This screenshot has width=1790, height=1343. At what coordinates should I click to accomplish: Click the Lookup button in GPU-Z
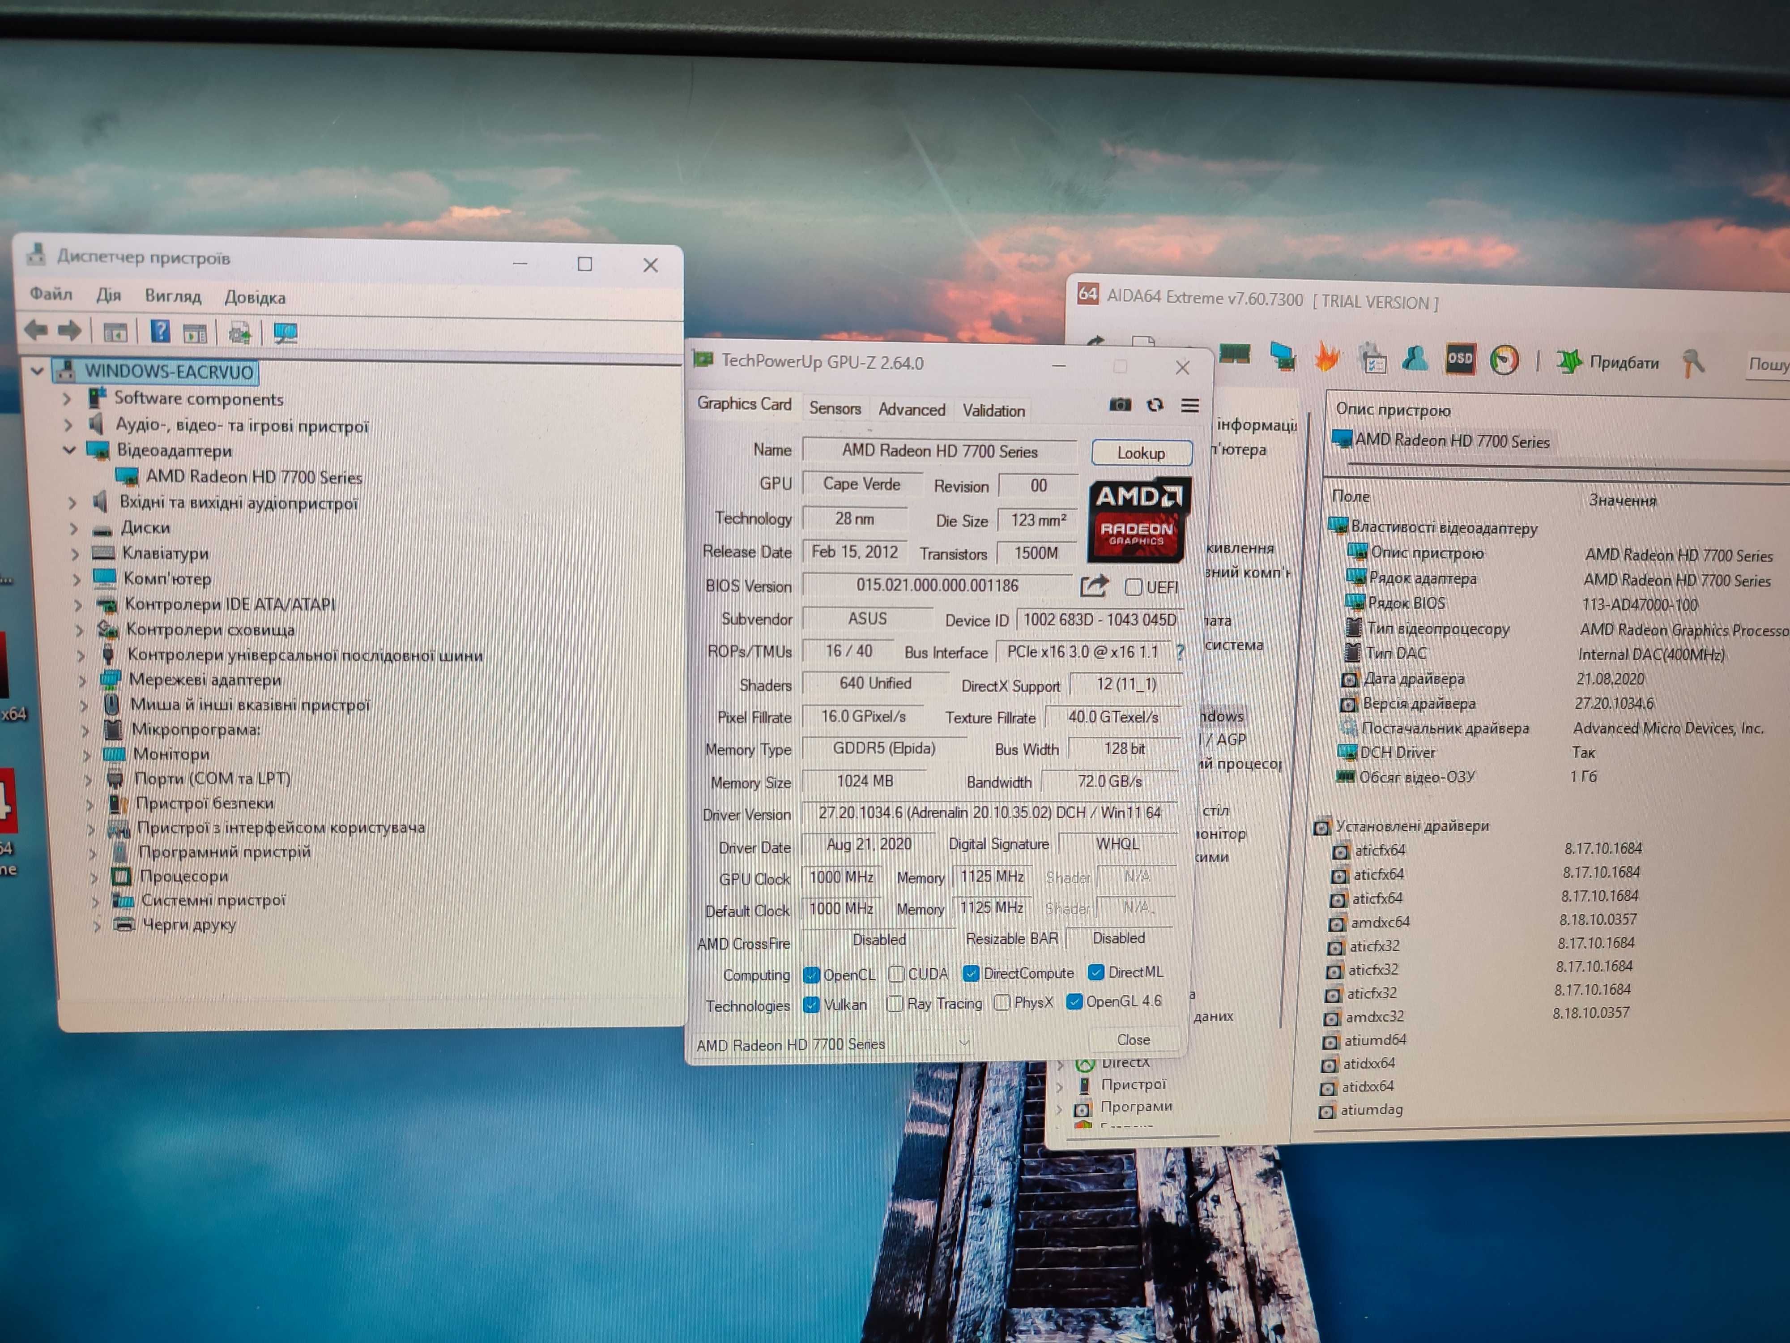point(1141,453)
